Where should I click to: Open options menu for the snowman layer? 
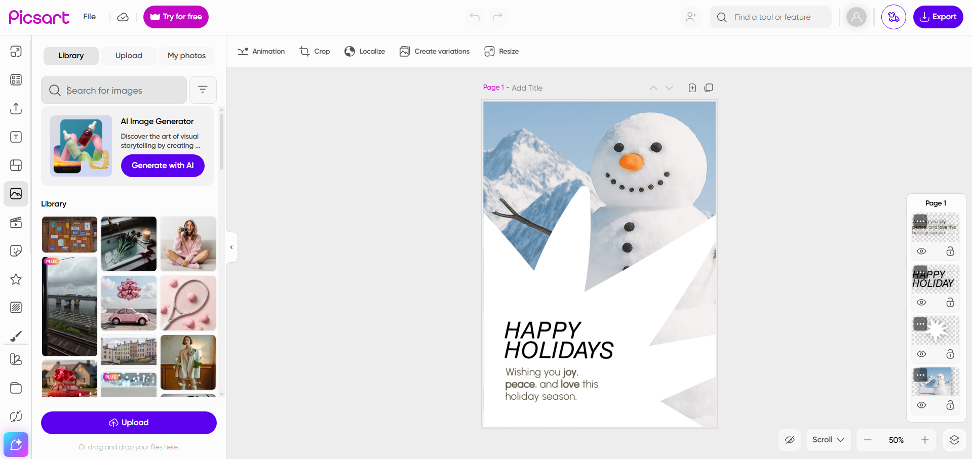point(920,375)
